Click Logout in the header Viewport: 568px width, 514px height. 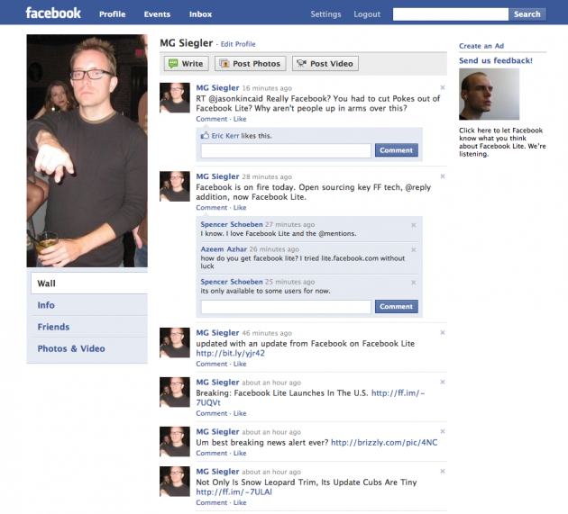(367, 14)
